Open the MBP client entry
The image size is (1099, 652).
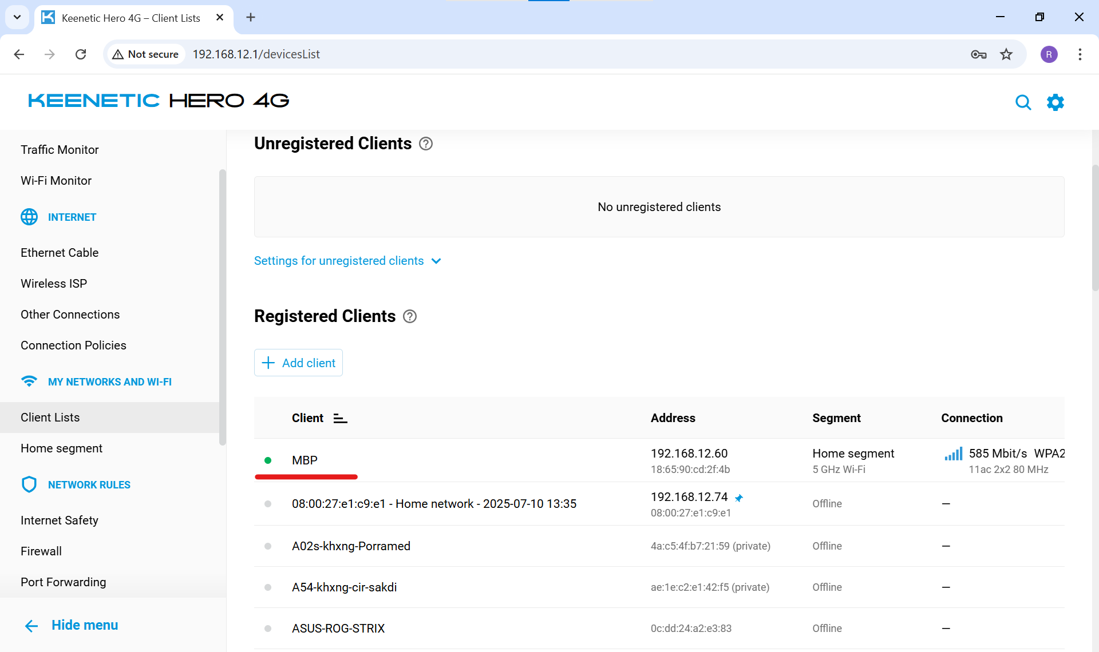point(305,460)
